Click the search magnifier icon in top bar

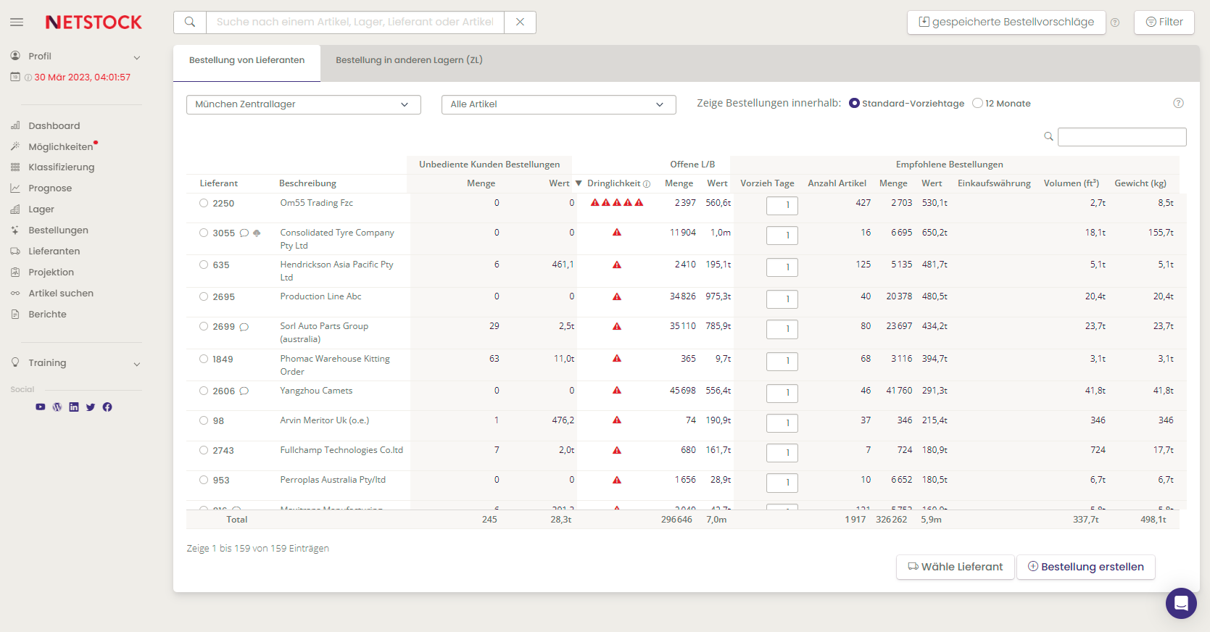click(190, 22)
